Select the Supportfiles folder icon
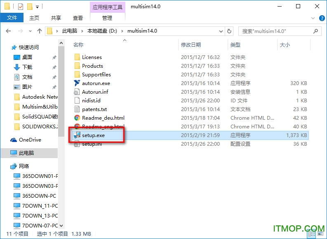The height and width of the screenshot is (239, 327). click(77, 74)
